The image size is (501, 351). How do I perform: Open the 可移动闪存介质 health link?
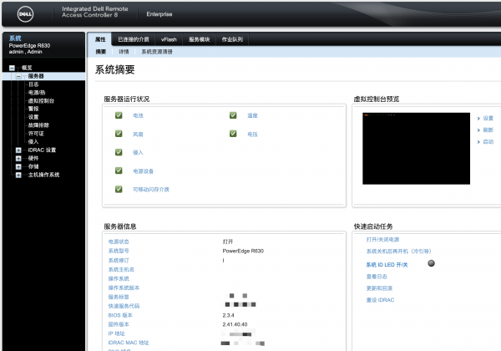tap(151, 190)
